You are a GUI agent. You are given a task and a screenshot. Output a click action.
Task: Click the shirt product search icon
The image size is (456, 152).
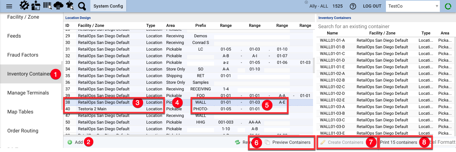(69, 6)
